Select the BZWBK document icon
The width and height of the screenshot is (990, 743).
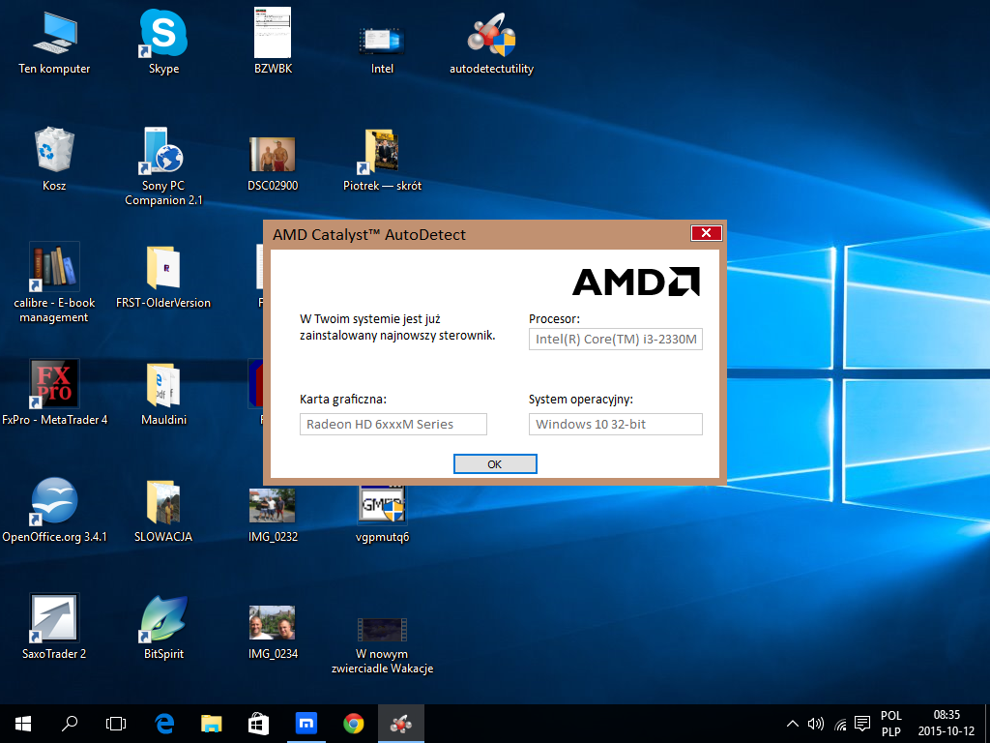(x=273, y=42)
